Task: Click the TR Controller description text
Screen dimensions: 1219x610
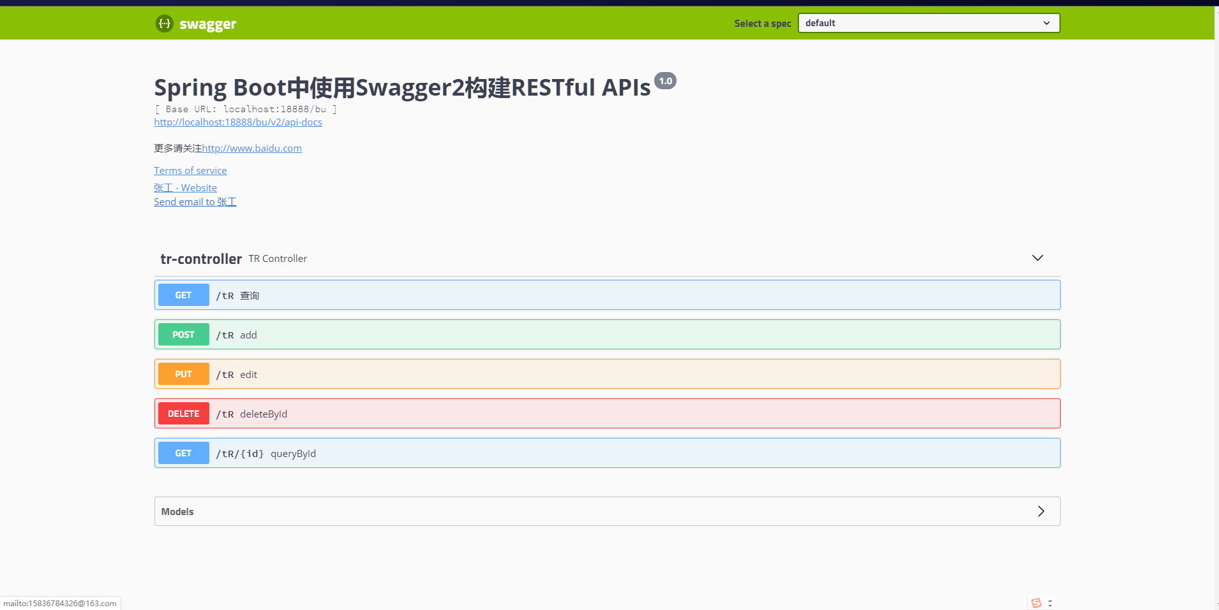Action: pyautogui.click(x=278, y=259)
